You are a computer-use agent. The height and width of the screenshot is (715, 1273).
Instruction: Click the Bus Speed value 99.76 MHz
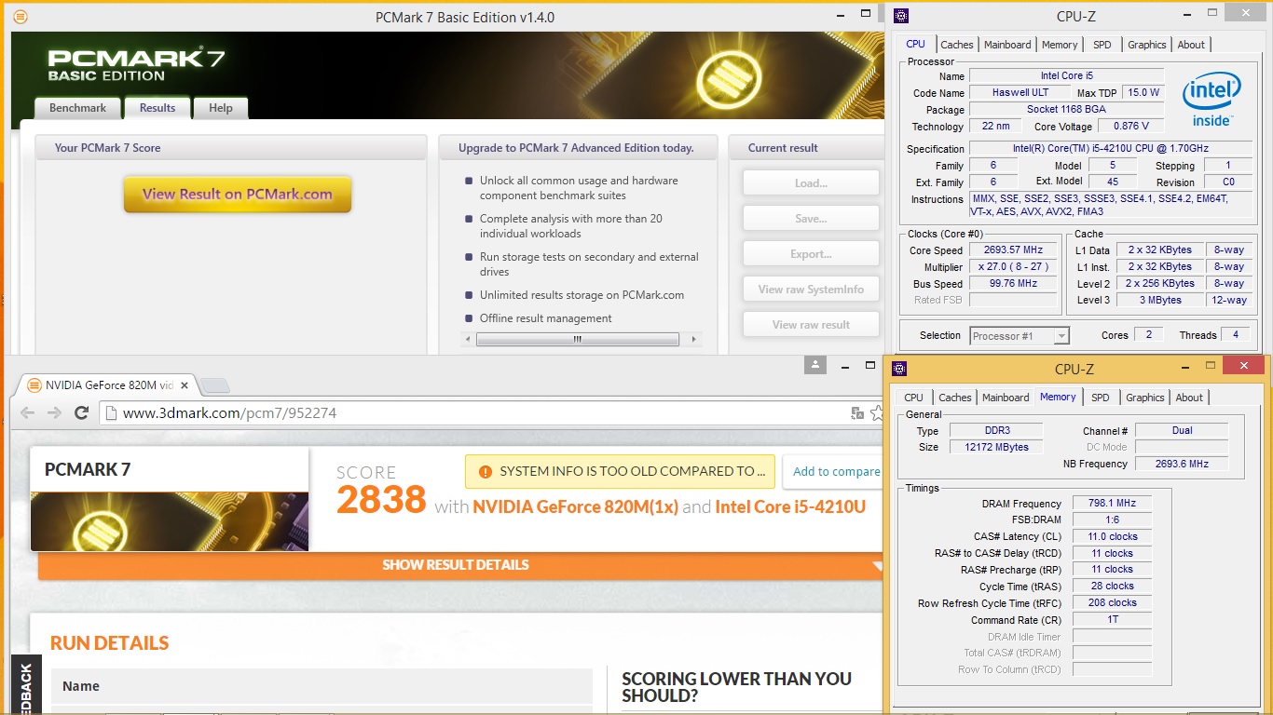point(1015,284)
